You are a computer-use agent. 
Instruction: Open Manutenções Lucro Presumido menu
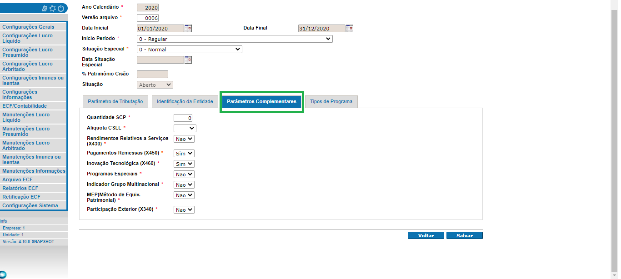pyautogui.click(x=34, y=131)
